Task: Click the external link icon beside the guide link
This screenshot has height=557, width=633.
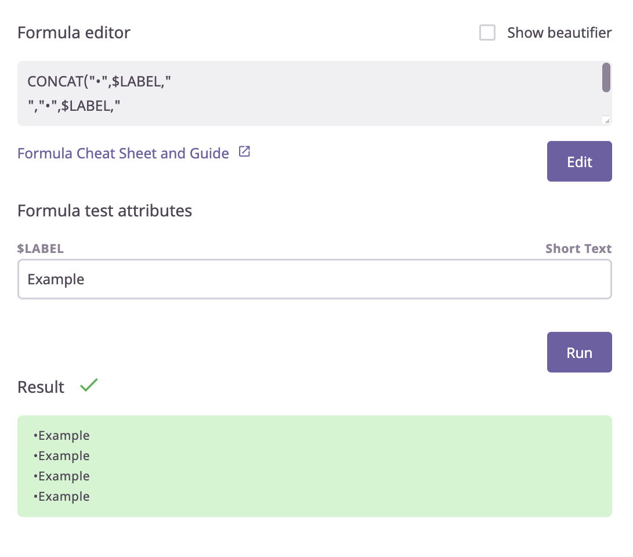Action: [245, 152]
